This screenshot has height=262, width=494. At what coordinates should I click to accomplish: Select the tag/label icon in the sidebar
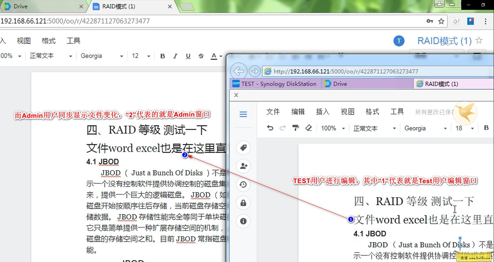coord(243,148)
